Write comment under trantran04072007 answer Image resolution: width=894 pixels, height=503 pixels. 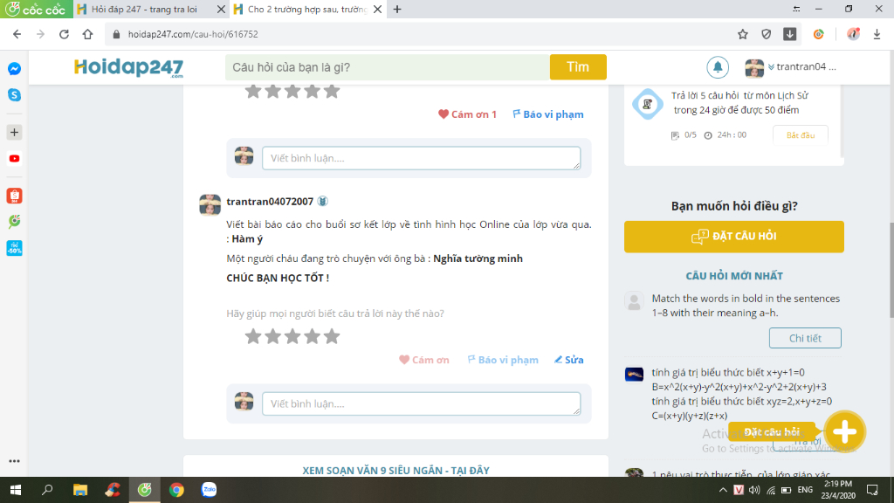pos(422,403)
